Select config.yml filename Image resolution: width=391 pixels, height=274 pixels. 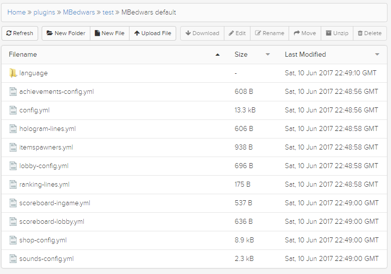pos(35,110)
